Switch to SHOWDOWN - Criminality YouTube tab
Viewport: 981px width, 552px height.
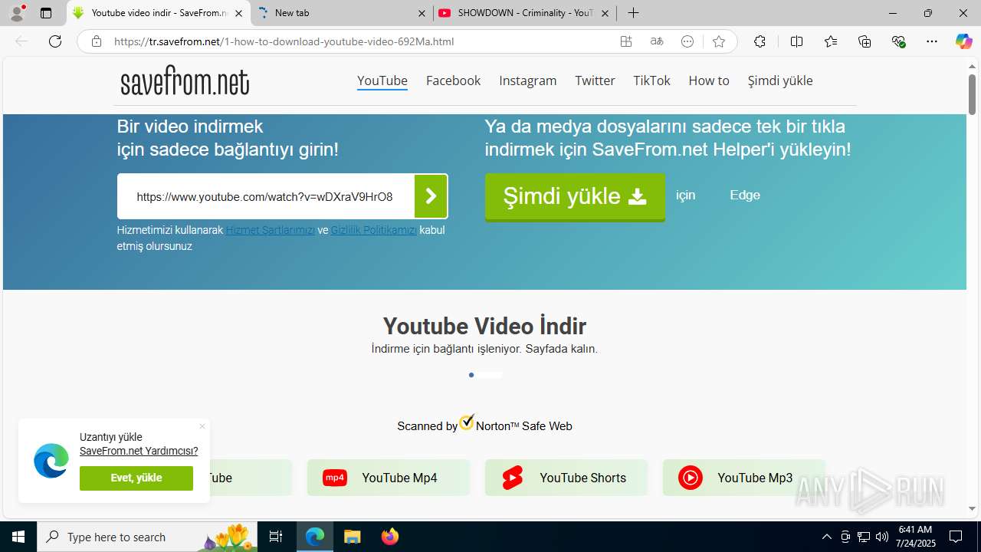coord(525,13)
